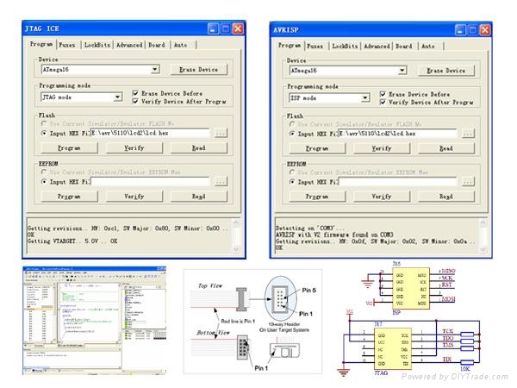Viewport: 517px width, 388px height.
Task: Open LockBits tab in AVRISP window
Action: 345,47
